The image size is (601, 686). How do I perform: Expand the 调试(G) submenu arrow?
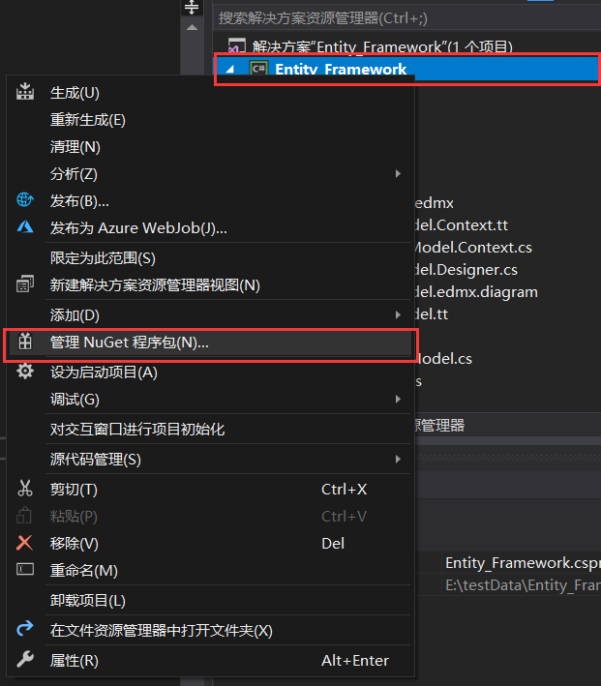pos(398,399)
